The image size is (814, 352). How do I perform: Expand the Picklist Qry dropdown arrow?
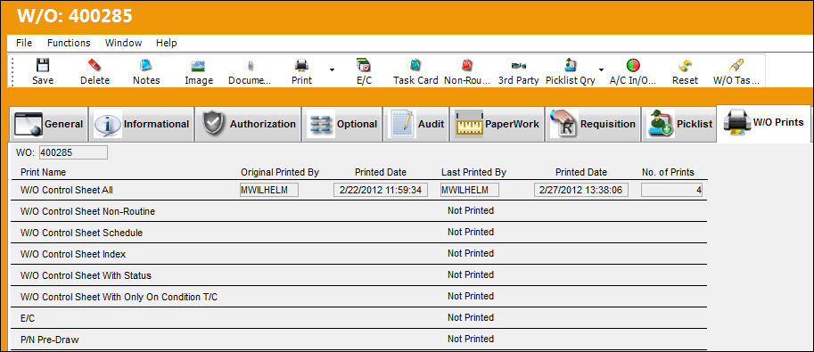click(601, 70)
